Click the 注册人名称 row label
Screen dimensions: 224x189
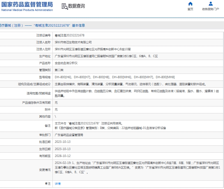[43, 42]
